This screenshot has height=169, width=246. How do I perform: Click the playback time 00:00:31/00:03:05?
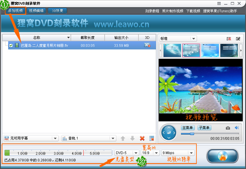click(225, 139)
